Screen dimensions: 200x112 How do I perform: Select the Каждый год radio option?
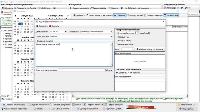point(117,37)
